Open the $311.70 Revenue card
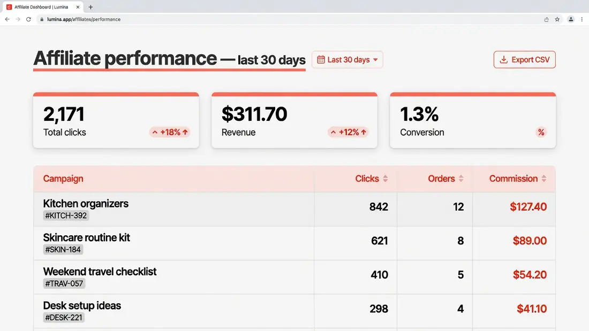The image size is (589, 331). (x=294, y=120)
